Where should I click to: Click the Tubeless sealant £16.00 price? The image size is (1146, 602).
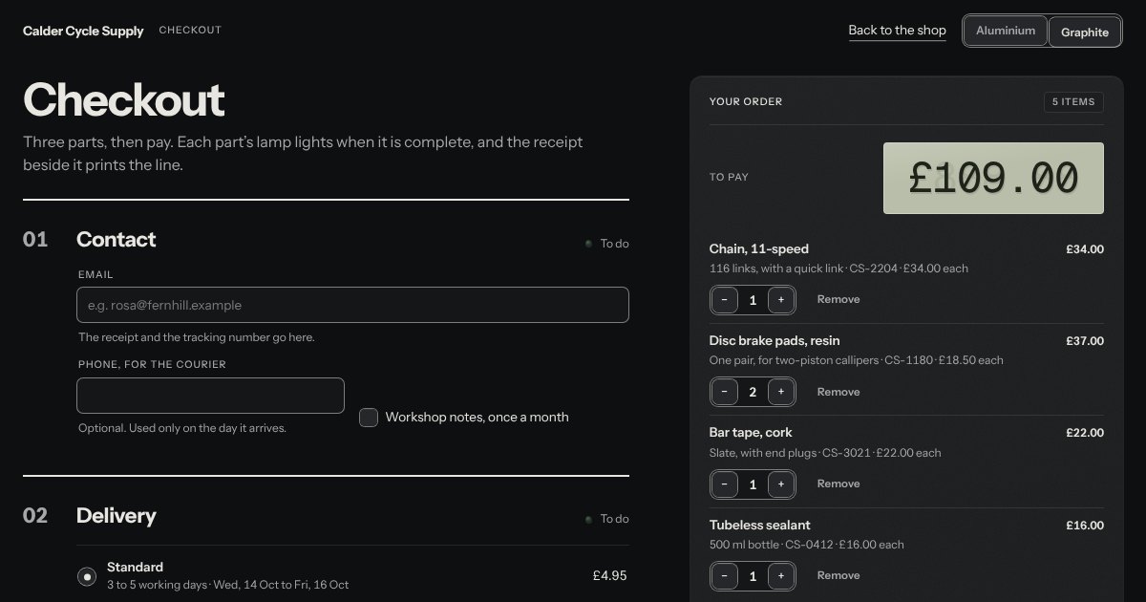pos(1085,526)
